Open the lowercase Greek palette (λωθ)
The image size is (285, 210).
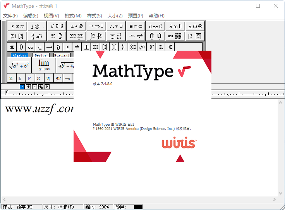pyautogui.click(x=175, y=26)
